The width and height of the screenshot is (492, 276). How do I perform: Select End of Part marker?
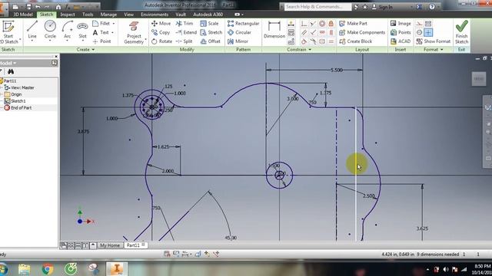click(21, 107)
